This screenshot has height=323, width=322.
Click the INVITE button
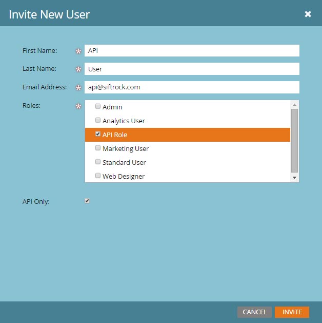pos(292,312)
